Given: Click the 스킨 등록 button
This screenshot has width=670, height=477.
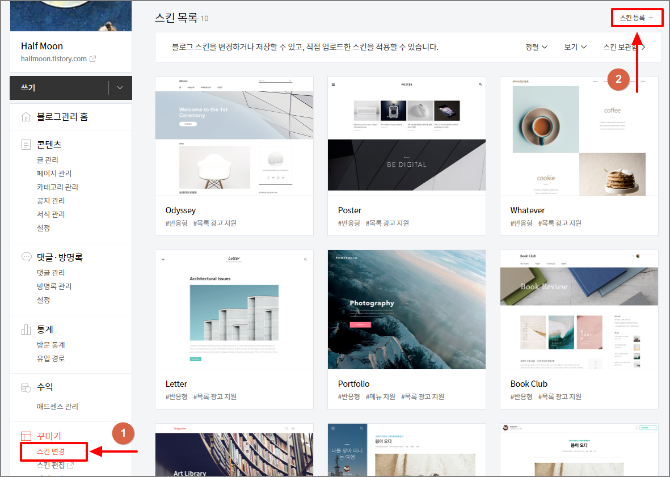Looking at the screenshot, I should point(637,18).
